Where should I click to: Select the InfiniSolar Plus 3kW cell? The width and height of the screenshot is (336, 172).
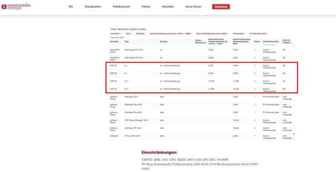(x=133, y=105)
